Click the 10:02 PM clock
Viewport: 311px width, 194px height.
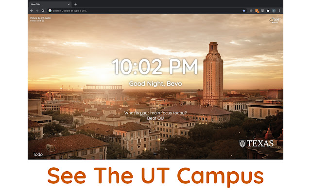click(x=155, y=66)
